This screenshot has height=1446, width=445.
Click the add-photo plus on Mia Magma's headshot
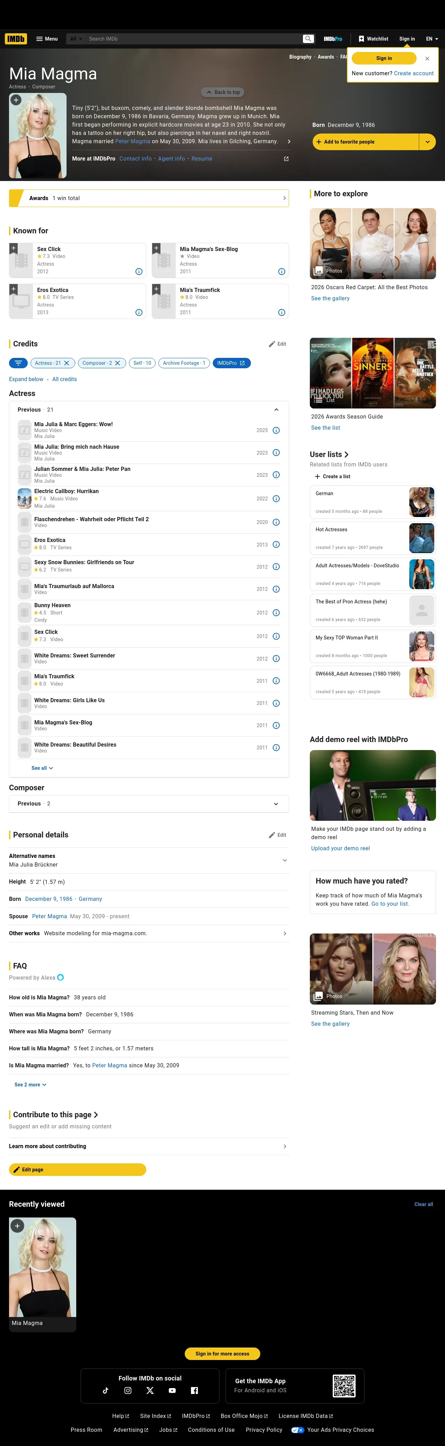[x=16, y=100]
